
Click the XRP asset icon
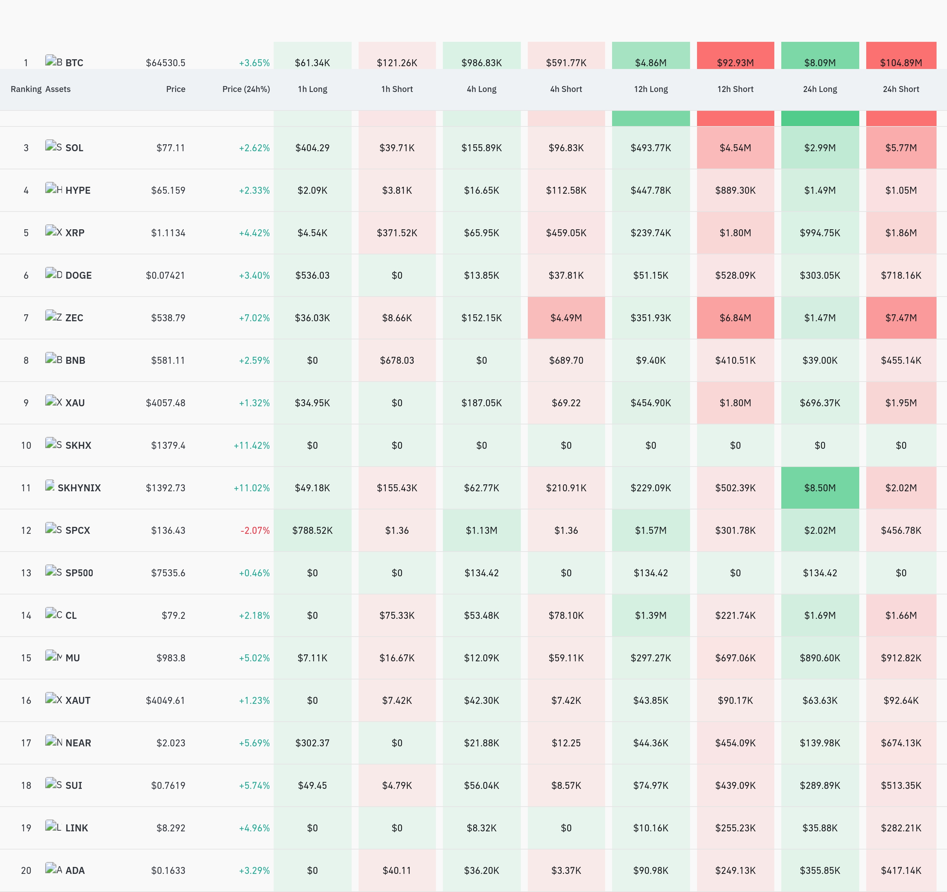coord(53,231)
